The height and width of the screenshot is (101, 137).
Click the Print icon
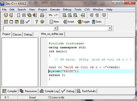[x=42, y=15]
